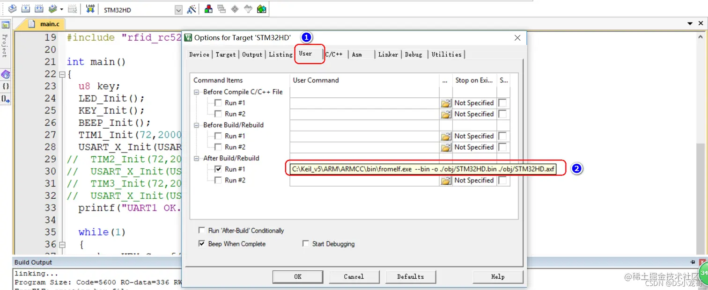Open the Templates sidebar icon
Screen dimensions: 708x290
click(6, 98)
